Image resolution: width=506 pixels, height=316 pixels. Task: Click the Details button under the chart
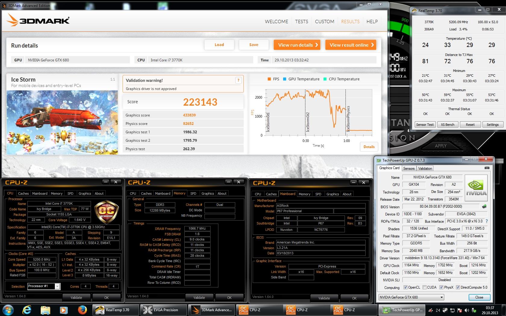point(369,147)
